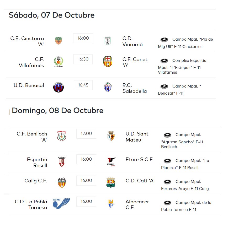This screenshot has height=228, width=234.
Task: Open the R.C. Salsadella crest
Action: pos(108,87)
